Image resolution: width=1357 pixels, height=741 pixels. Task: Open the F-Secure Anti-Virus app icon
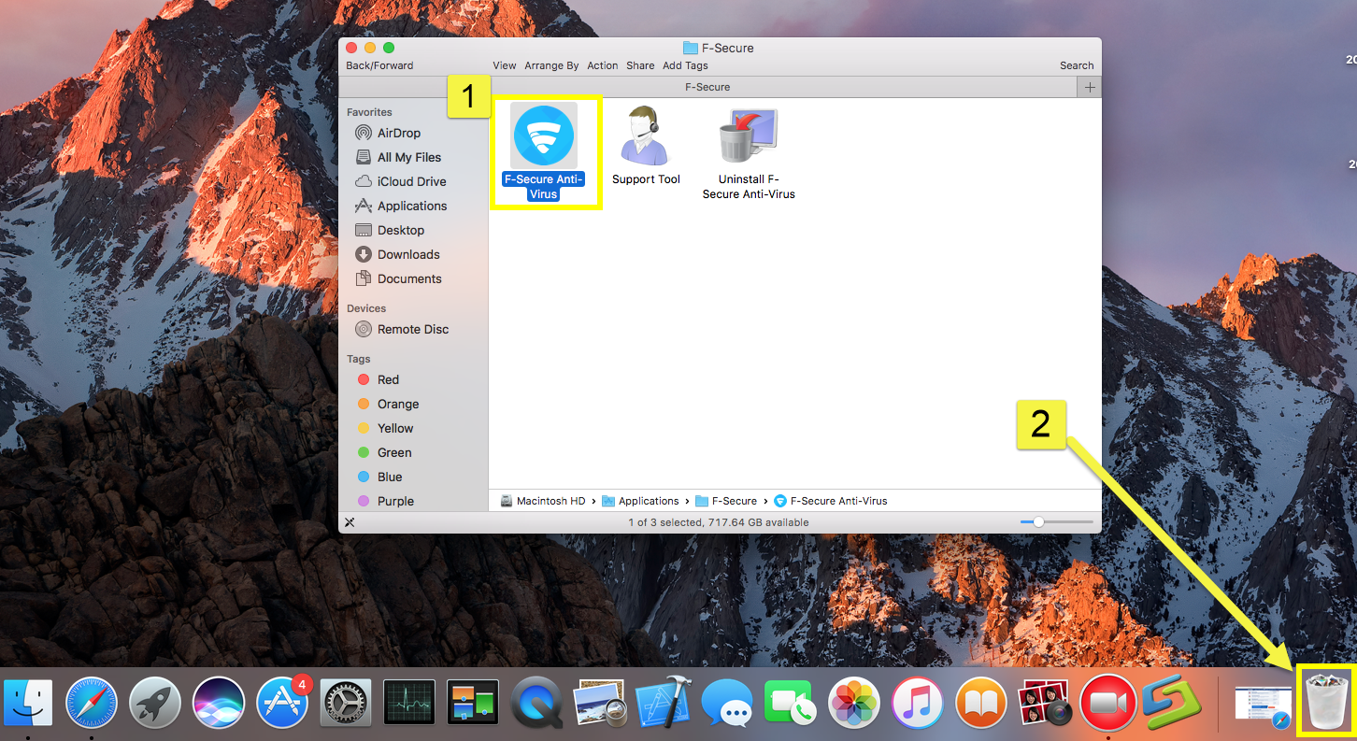(x=543, y=136)
